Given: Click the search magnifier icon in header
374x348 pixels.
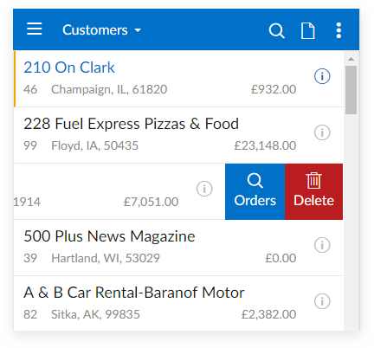Looking at the screenshot, I should [x=276, y=30].
